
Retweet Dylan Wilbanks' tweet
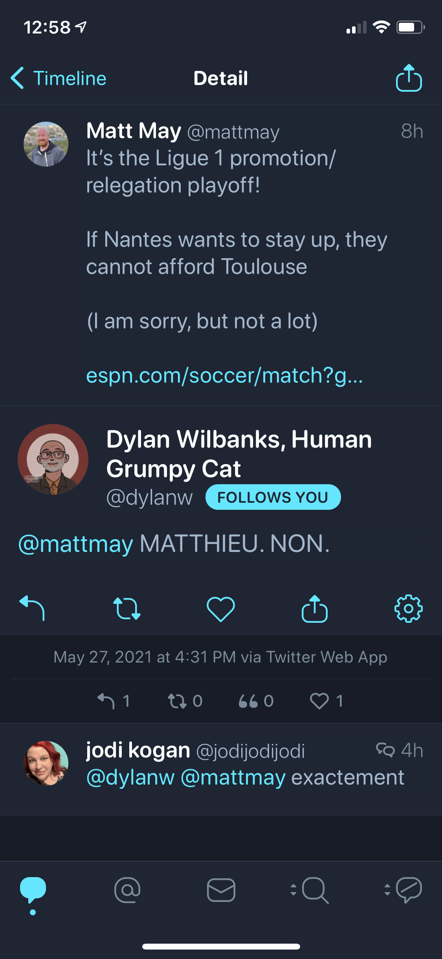pos(127,609)
